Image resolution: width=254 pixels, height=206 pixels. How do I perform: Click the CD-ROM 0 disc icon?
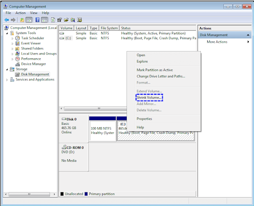pyautogui.click(x=64, y=147)
